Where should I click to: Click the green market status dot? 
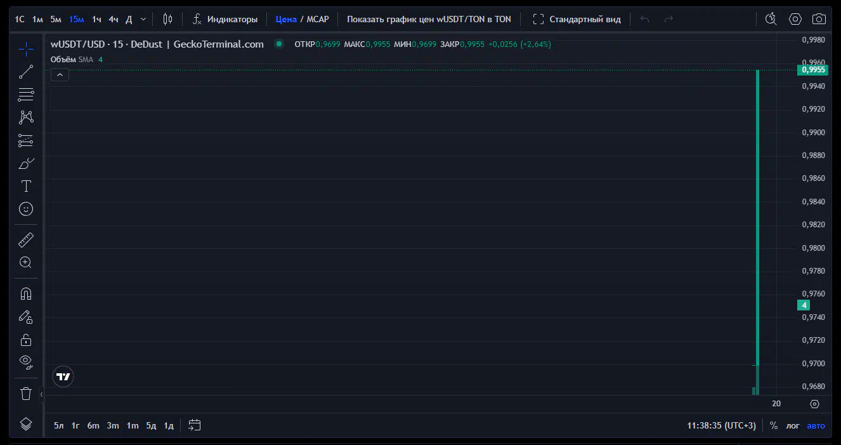pyautogui.click(x=278, y=44)
